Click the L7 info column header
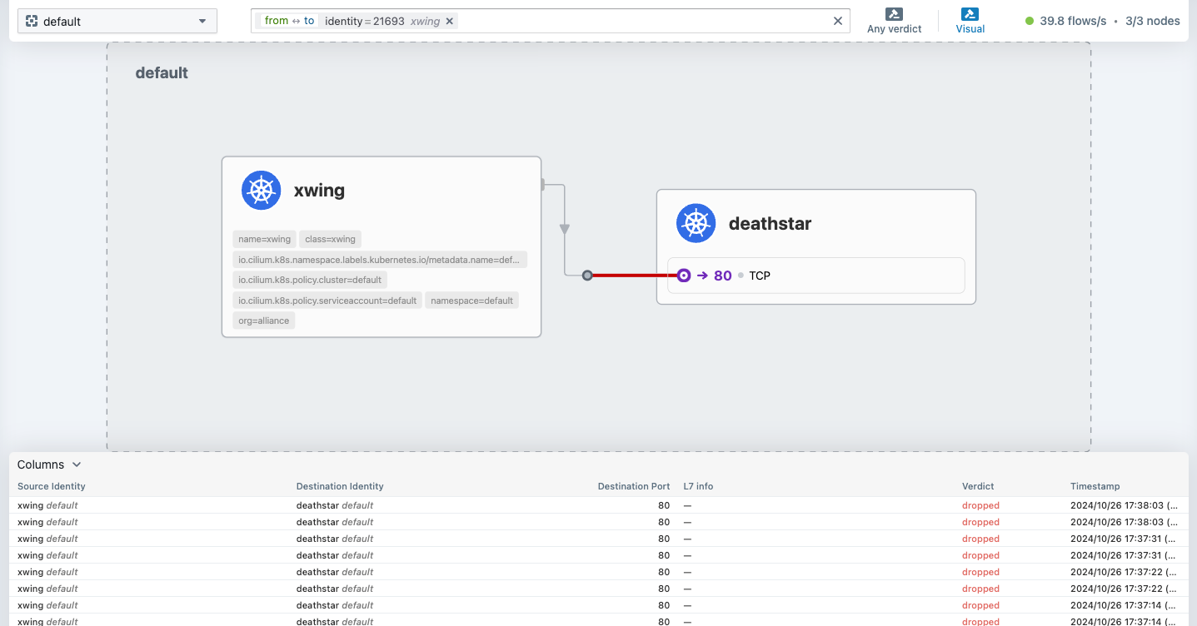This screenshot has width=1197, height=626. [x=698, y=486]
